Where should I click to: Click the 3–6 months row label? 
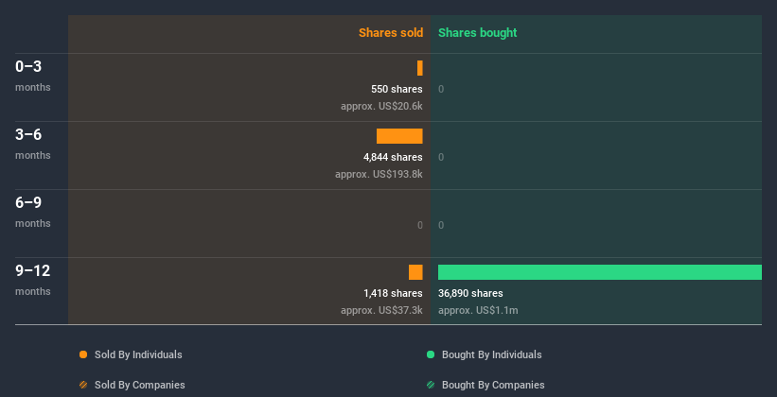pos(33,144)
